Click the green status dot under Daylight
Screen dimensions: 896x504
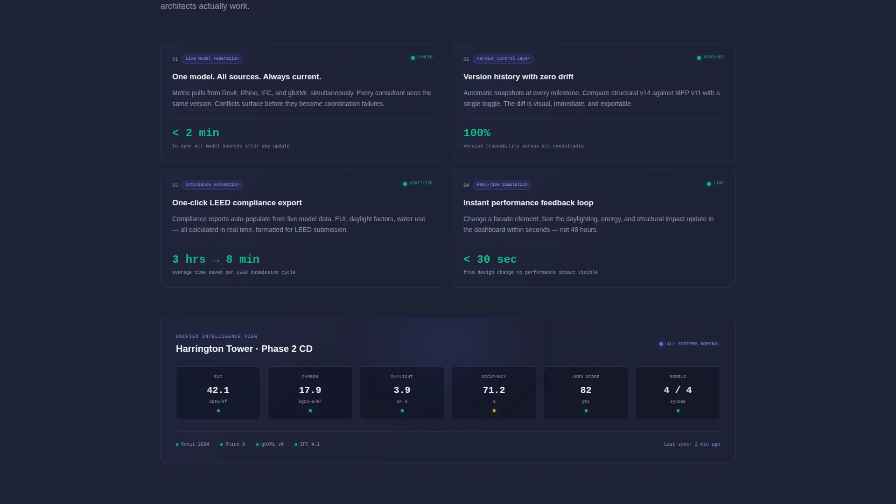tap(402, 411)
